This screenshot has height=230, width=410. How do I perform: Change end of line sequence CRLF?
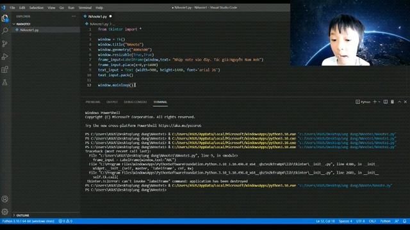click(372, 221)
